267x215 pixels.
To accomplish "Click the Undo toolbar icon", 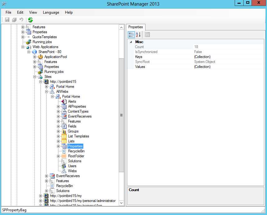I will [x=21, y=20].
